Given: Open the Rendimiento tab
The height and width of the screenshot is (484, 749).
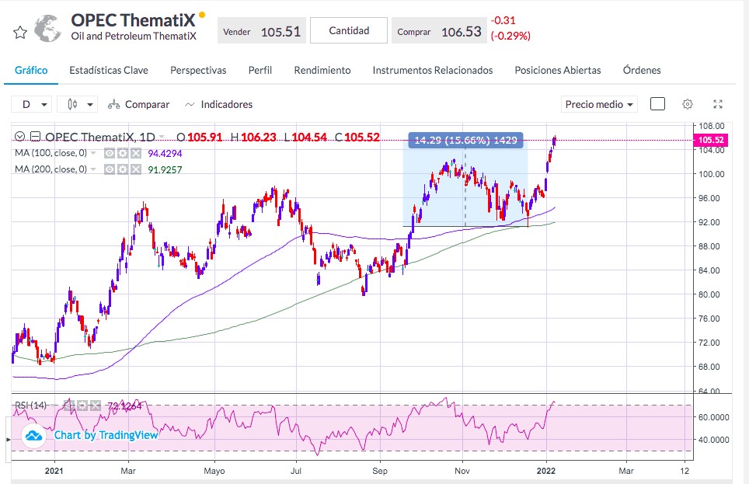Looking at the screenshot, I should (x=322, y=70).
